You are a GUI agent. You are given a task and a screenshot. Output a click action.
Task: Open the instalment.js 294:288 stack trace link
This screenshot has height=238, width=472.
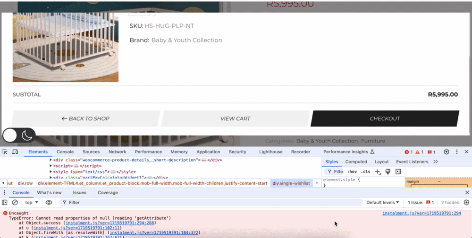(110, 223)
